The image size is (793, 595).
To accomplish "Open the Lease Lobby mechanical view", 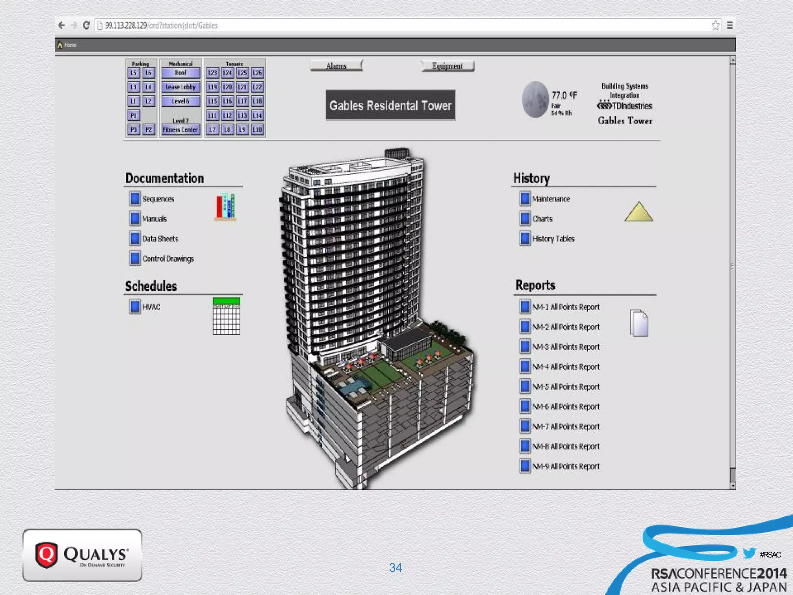I will coord(180,87).
